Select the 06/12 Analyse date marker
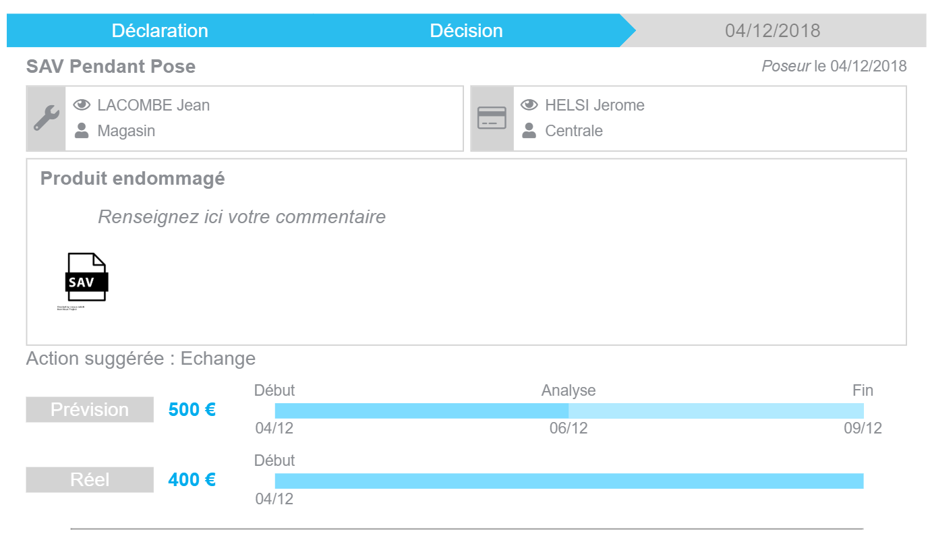The image size is (932, 538). tap(569, 429)
